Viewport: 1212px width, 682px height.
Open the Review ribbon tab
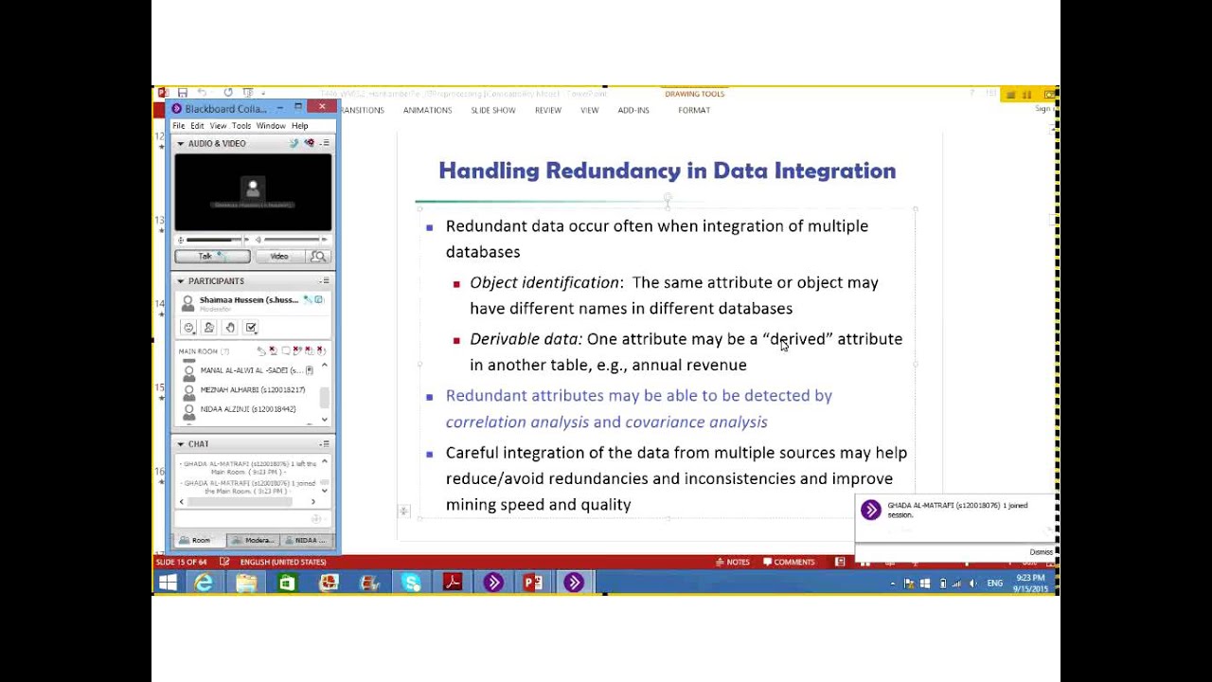pos(548,111)
